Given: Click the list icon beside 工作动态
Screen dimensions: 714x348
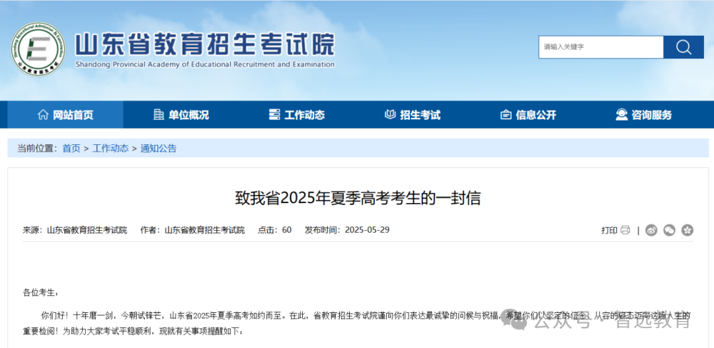Looking at the screenshot, I should 274,114.
